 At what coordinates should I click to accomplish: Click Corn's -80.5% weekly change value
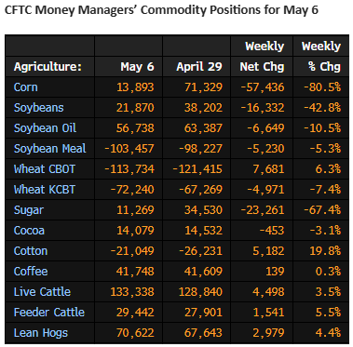(322, 87)
